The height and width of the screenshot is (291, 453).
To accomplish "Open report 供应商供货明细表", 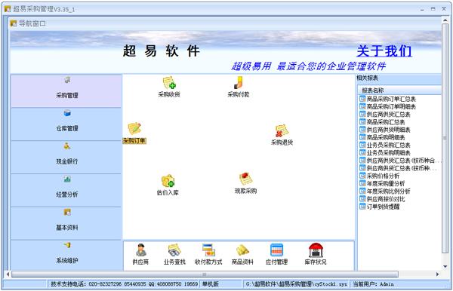I will (x=385, y=130).
